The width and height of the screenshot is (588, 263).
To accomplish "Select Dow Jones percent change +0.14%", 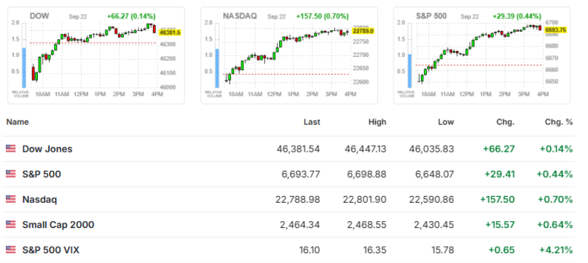I will 556,149.
